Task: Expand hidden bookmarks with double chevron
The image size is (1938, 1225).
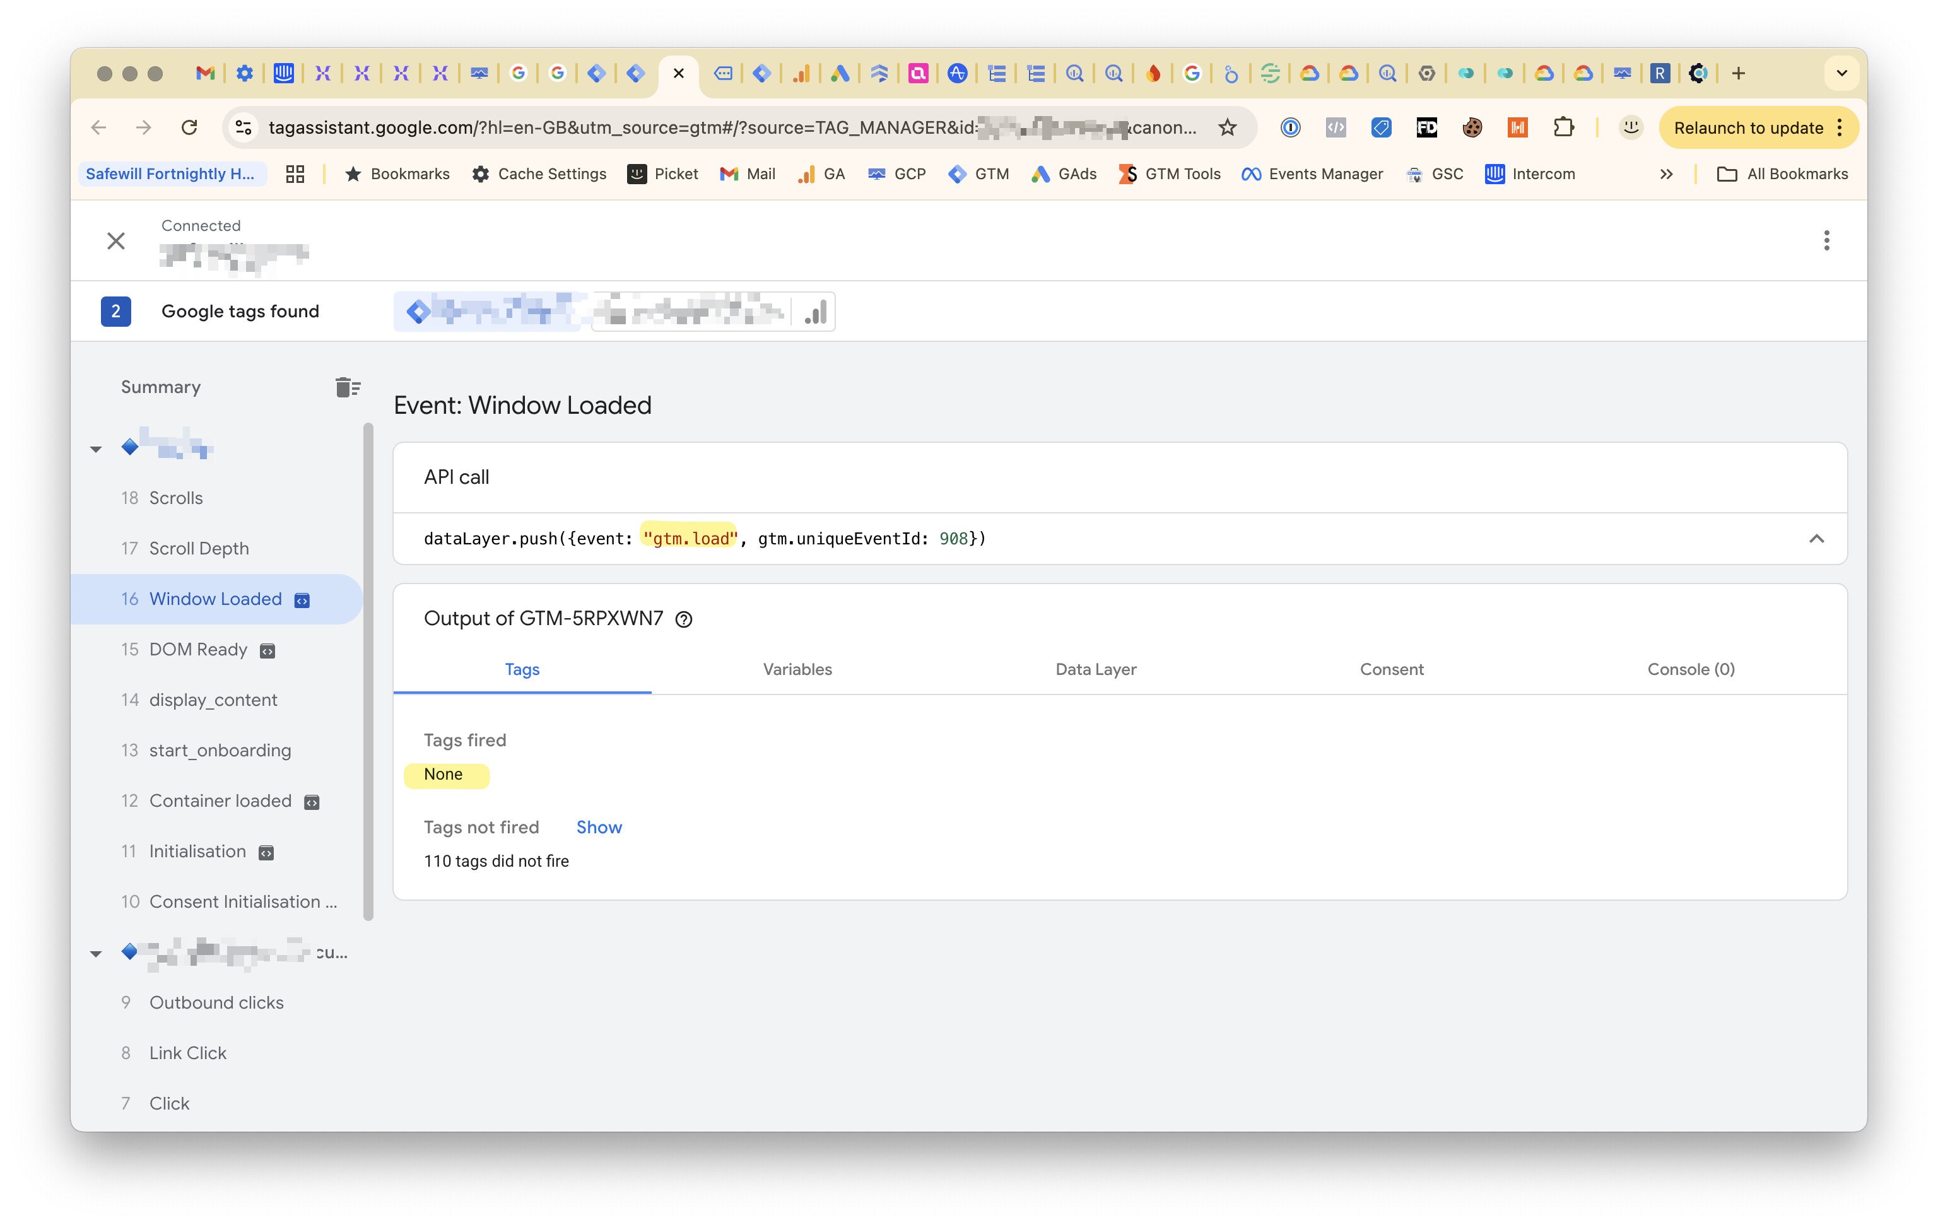Action: (1666, 174)
